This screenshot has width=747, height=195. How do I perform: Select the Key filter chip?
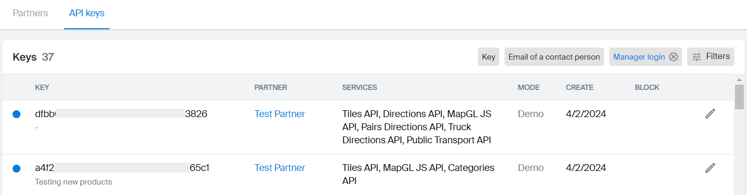[488, 57]
